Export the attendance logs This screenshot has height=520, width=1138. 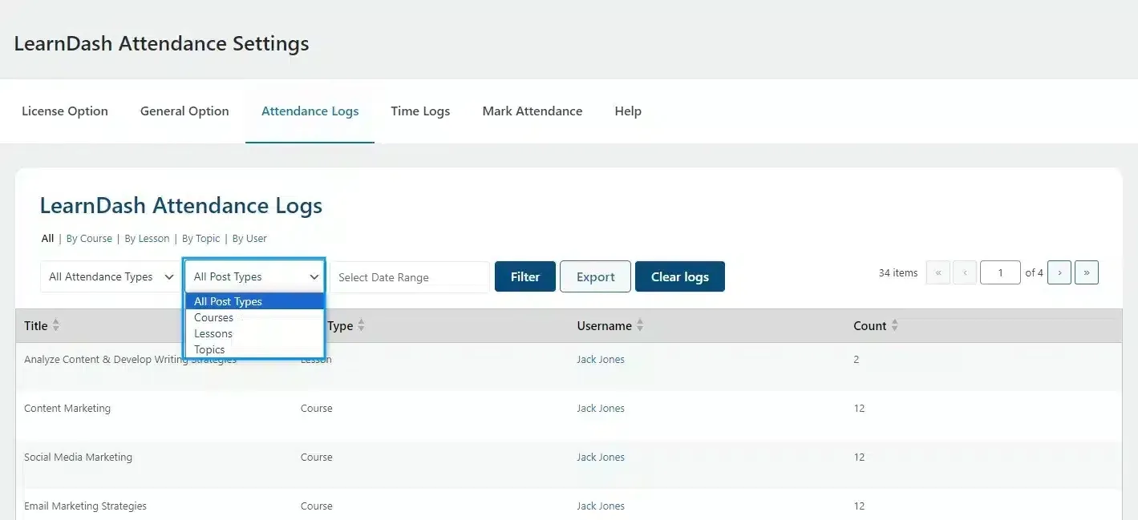point(594,276)
